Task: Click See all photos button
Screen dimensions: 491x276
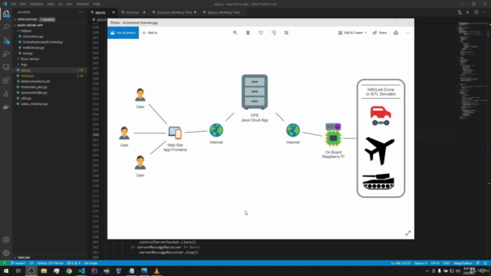Action: tap(123, 32)
